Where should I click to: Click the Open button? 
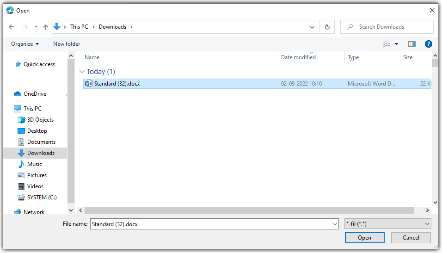coord(364,238)
